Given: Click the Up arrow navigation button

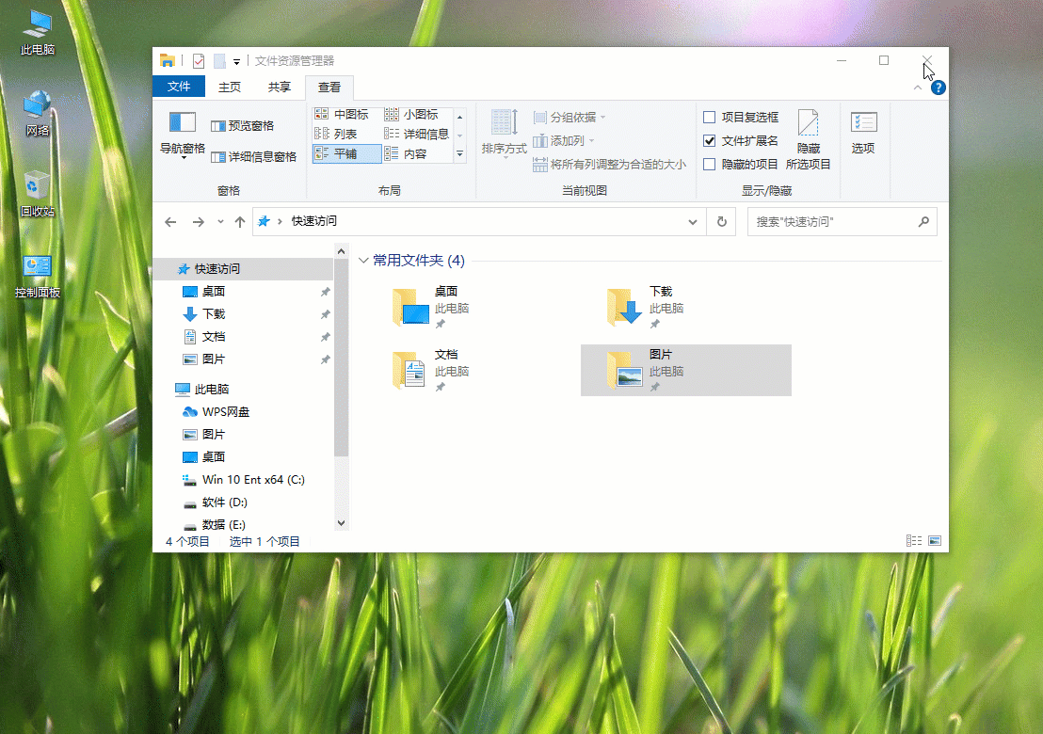Looking at the screenshot, I should tap(240, 222).
